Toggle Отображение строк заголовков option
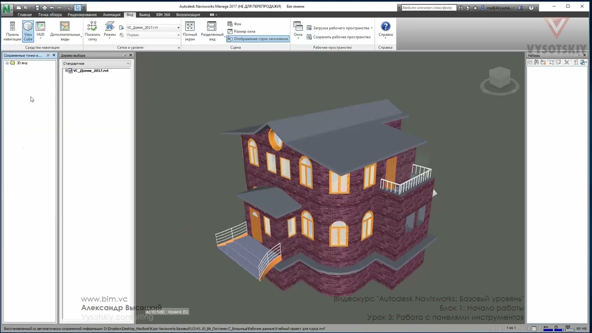Viewport: 592px width, 333px height. click(x=258, y=39)
